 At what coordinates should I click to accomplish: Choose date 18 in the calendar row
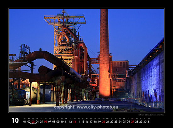(95, 122)
